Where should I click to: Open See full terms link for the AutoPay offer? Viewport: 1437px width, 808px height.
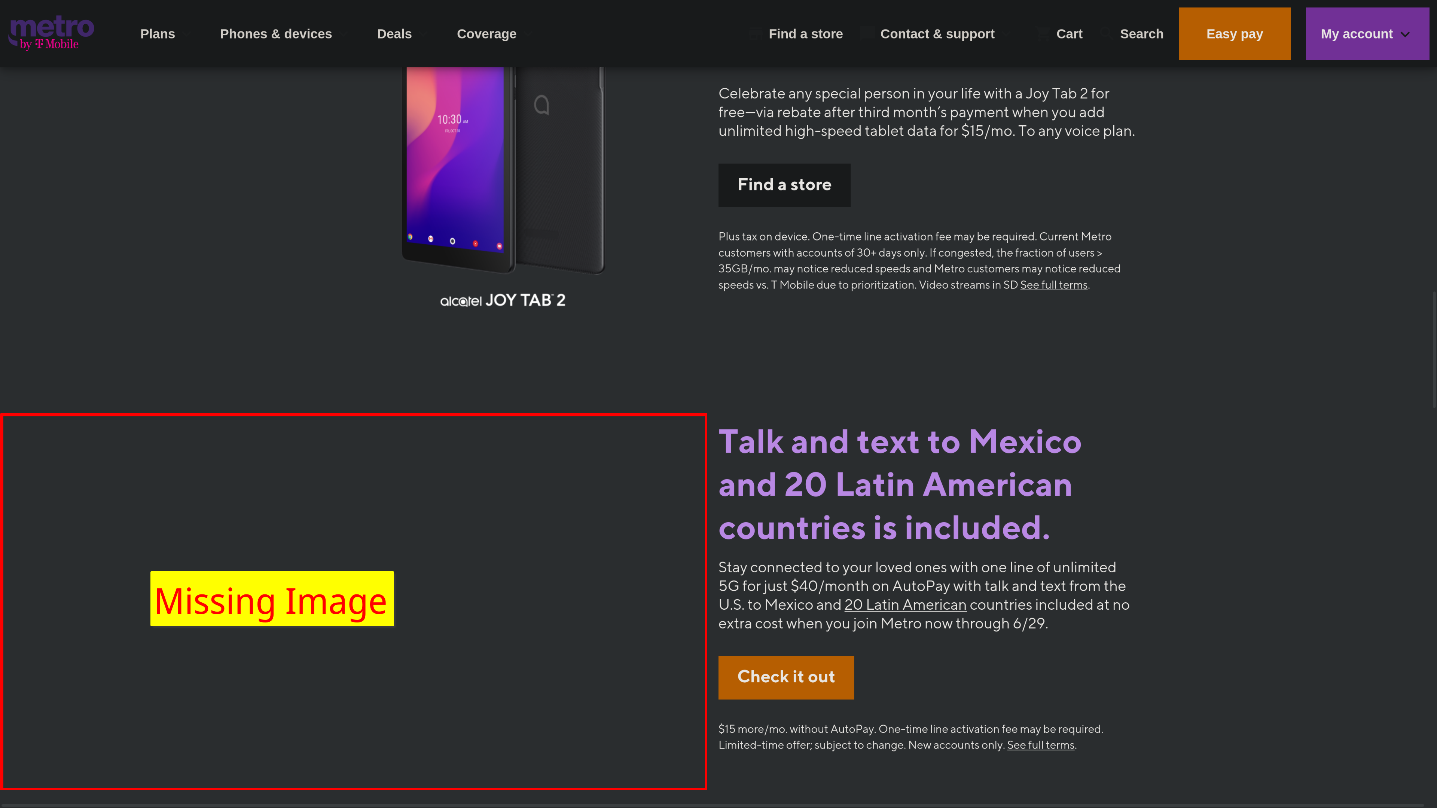tap(1040, 745)
